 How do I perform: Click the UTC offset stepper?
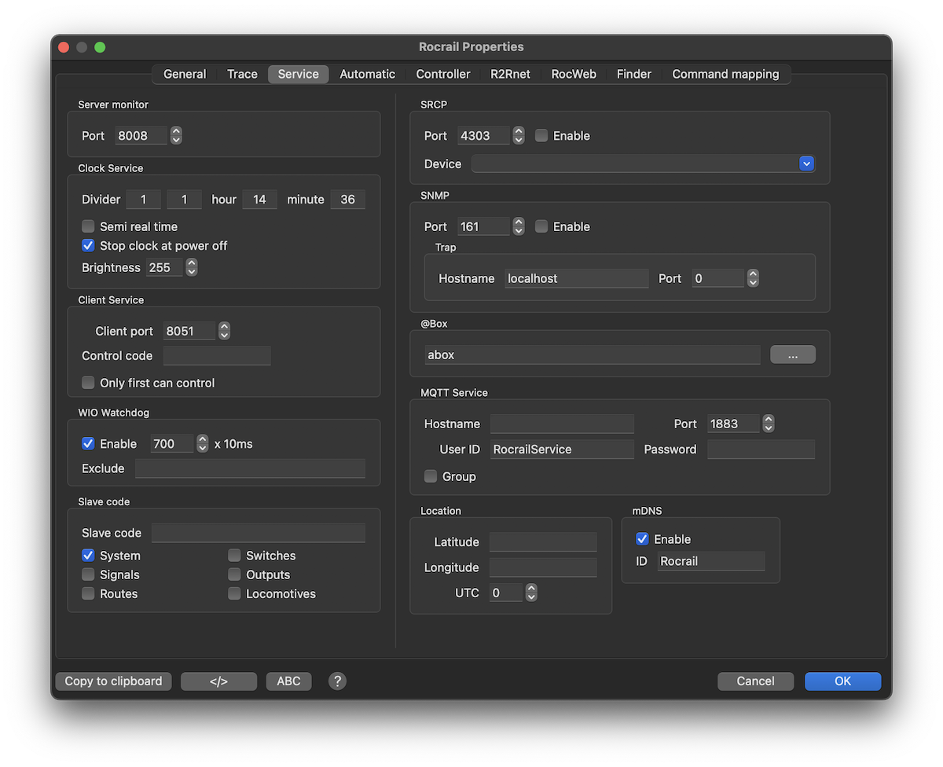coord(531,593)
